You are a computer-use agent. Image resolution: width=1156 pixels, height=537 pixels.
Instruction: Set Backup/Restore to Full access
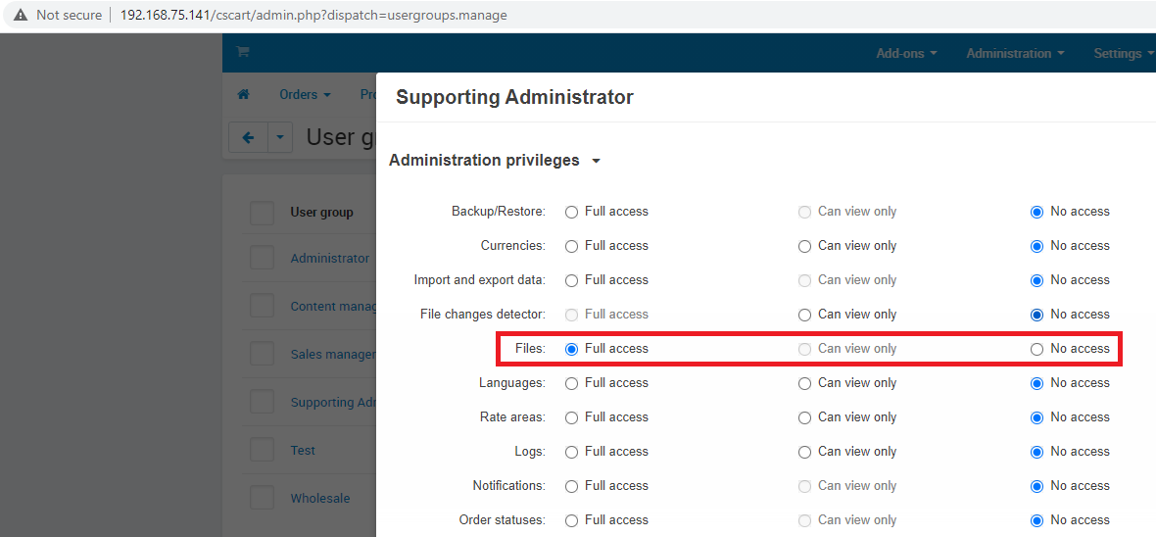571,213
